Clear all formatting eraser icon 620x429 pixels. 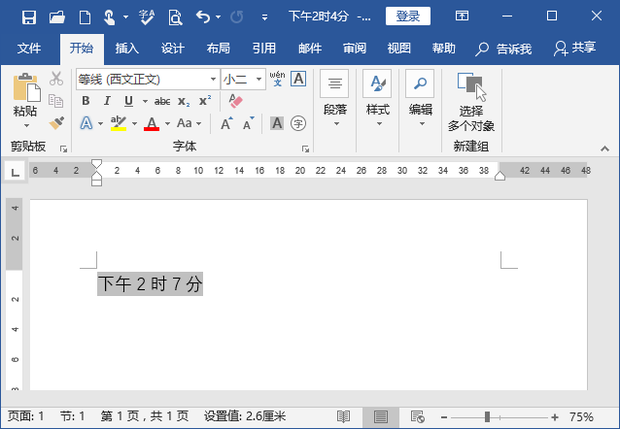(236, 101)
